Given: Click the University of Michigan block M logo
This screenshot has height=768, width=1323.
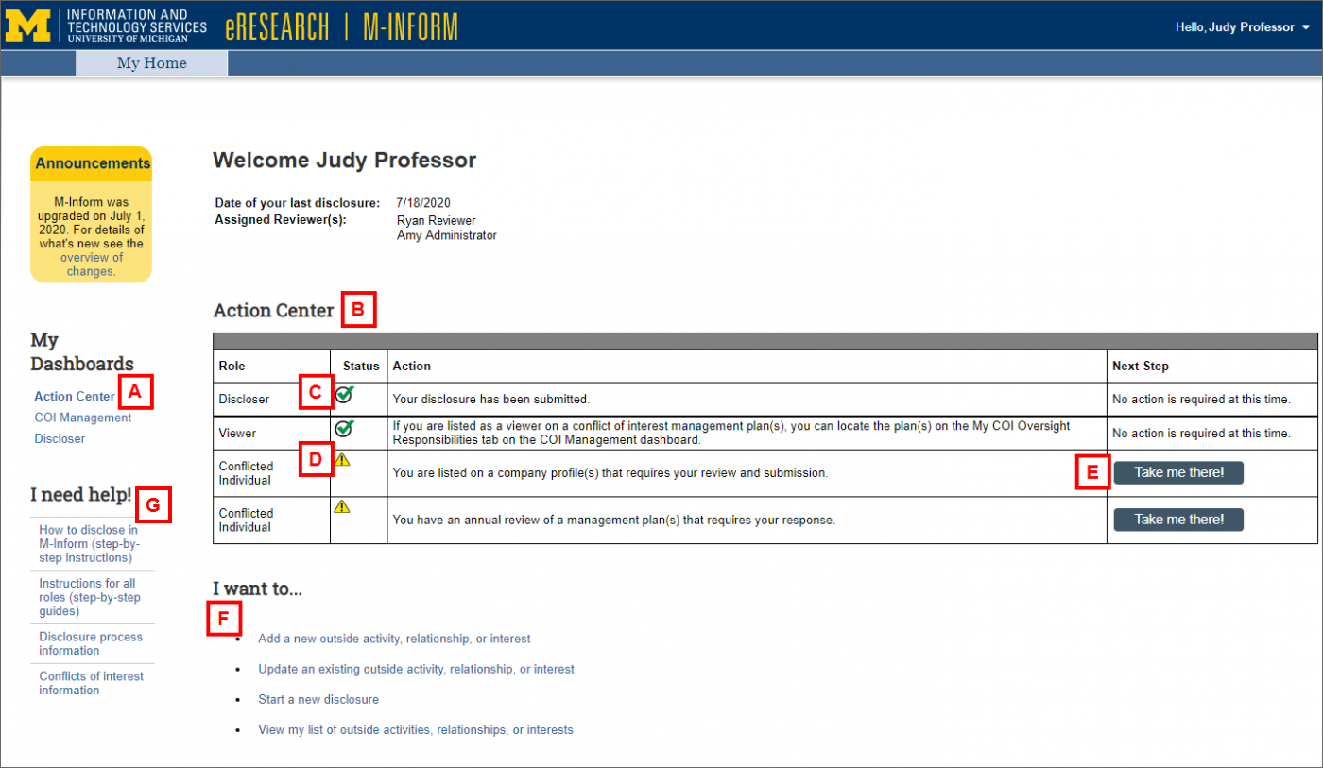Looking at the screenshot, I should pyautogui.click(x=27, y=26).
